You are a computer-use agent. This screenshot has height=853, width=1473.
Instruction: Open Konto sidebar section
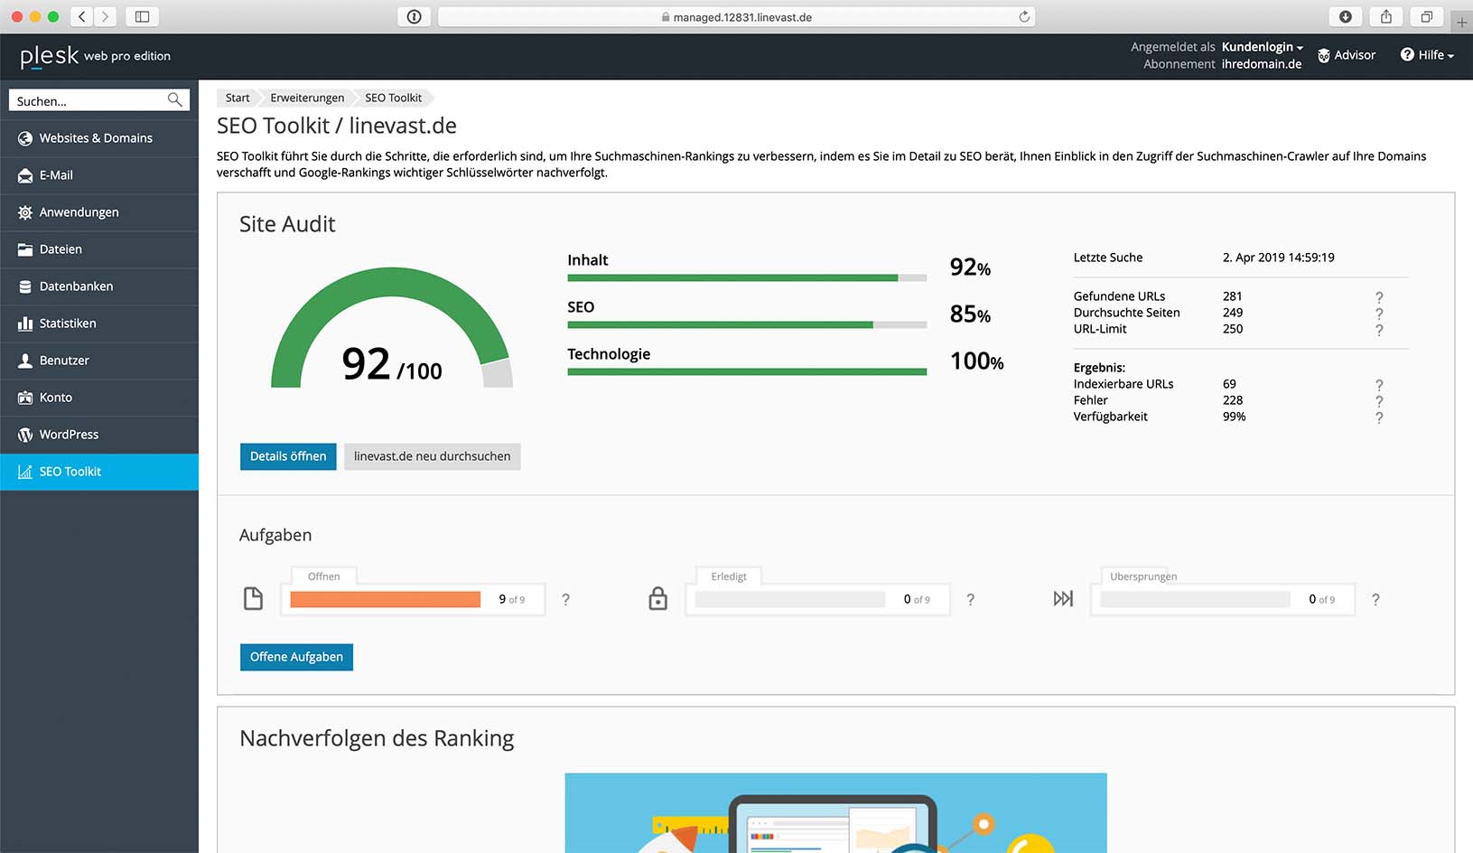pyautogui.click(x=99, y=398)
